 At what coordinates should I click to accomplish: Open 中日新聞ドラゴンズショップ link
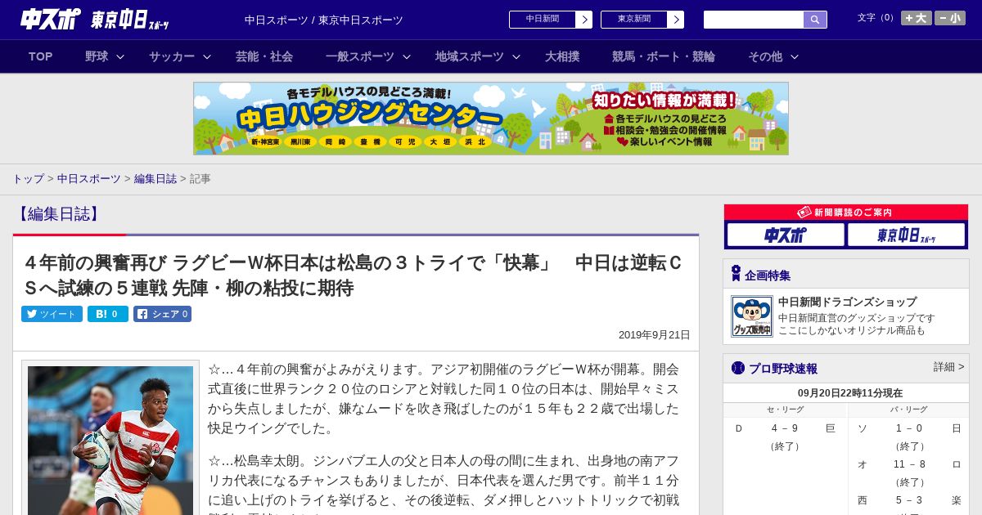click(847, 302)
